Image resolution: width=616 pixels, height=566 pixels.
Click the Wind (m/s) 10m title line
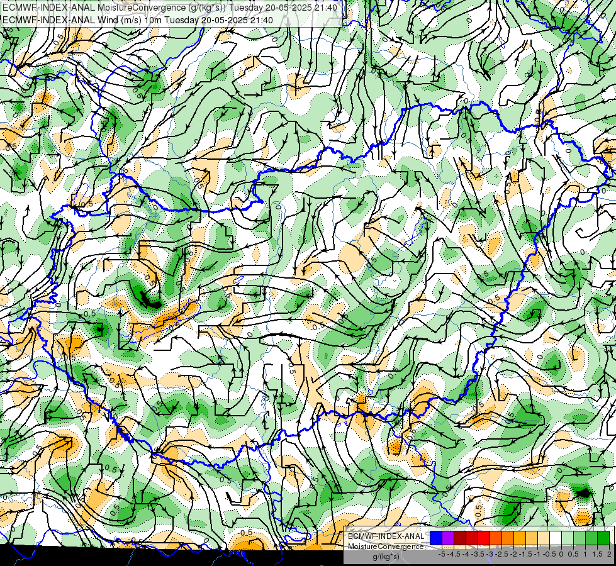138,20
